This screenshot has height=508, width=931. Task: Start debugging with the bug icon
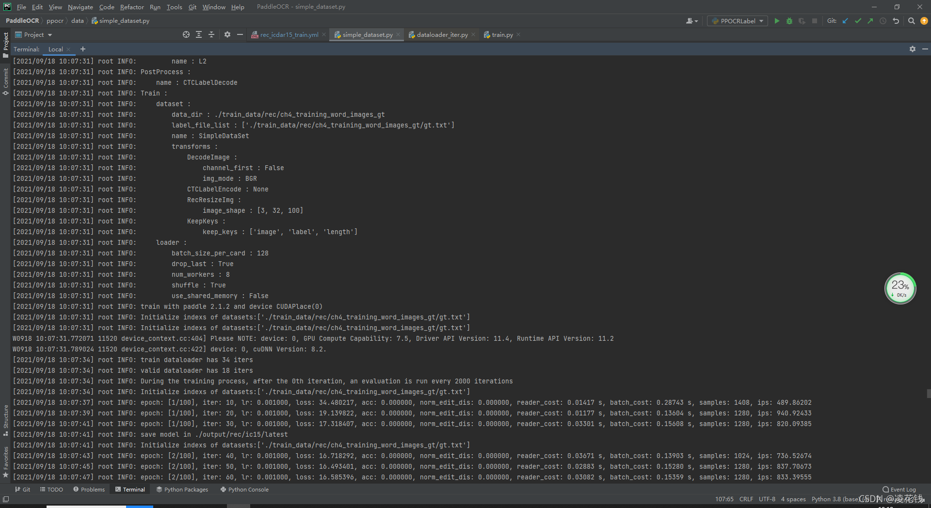point(789,21)
